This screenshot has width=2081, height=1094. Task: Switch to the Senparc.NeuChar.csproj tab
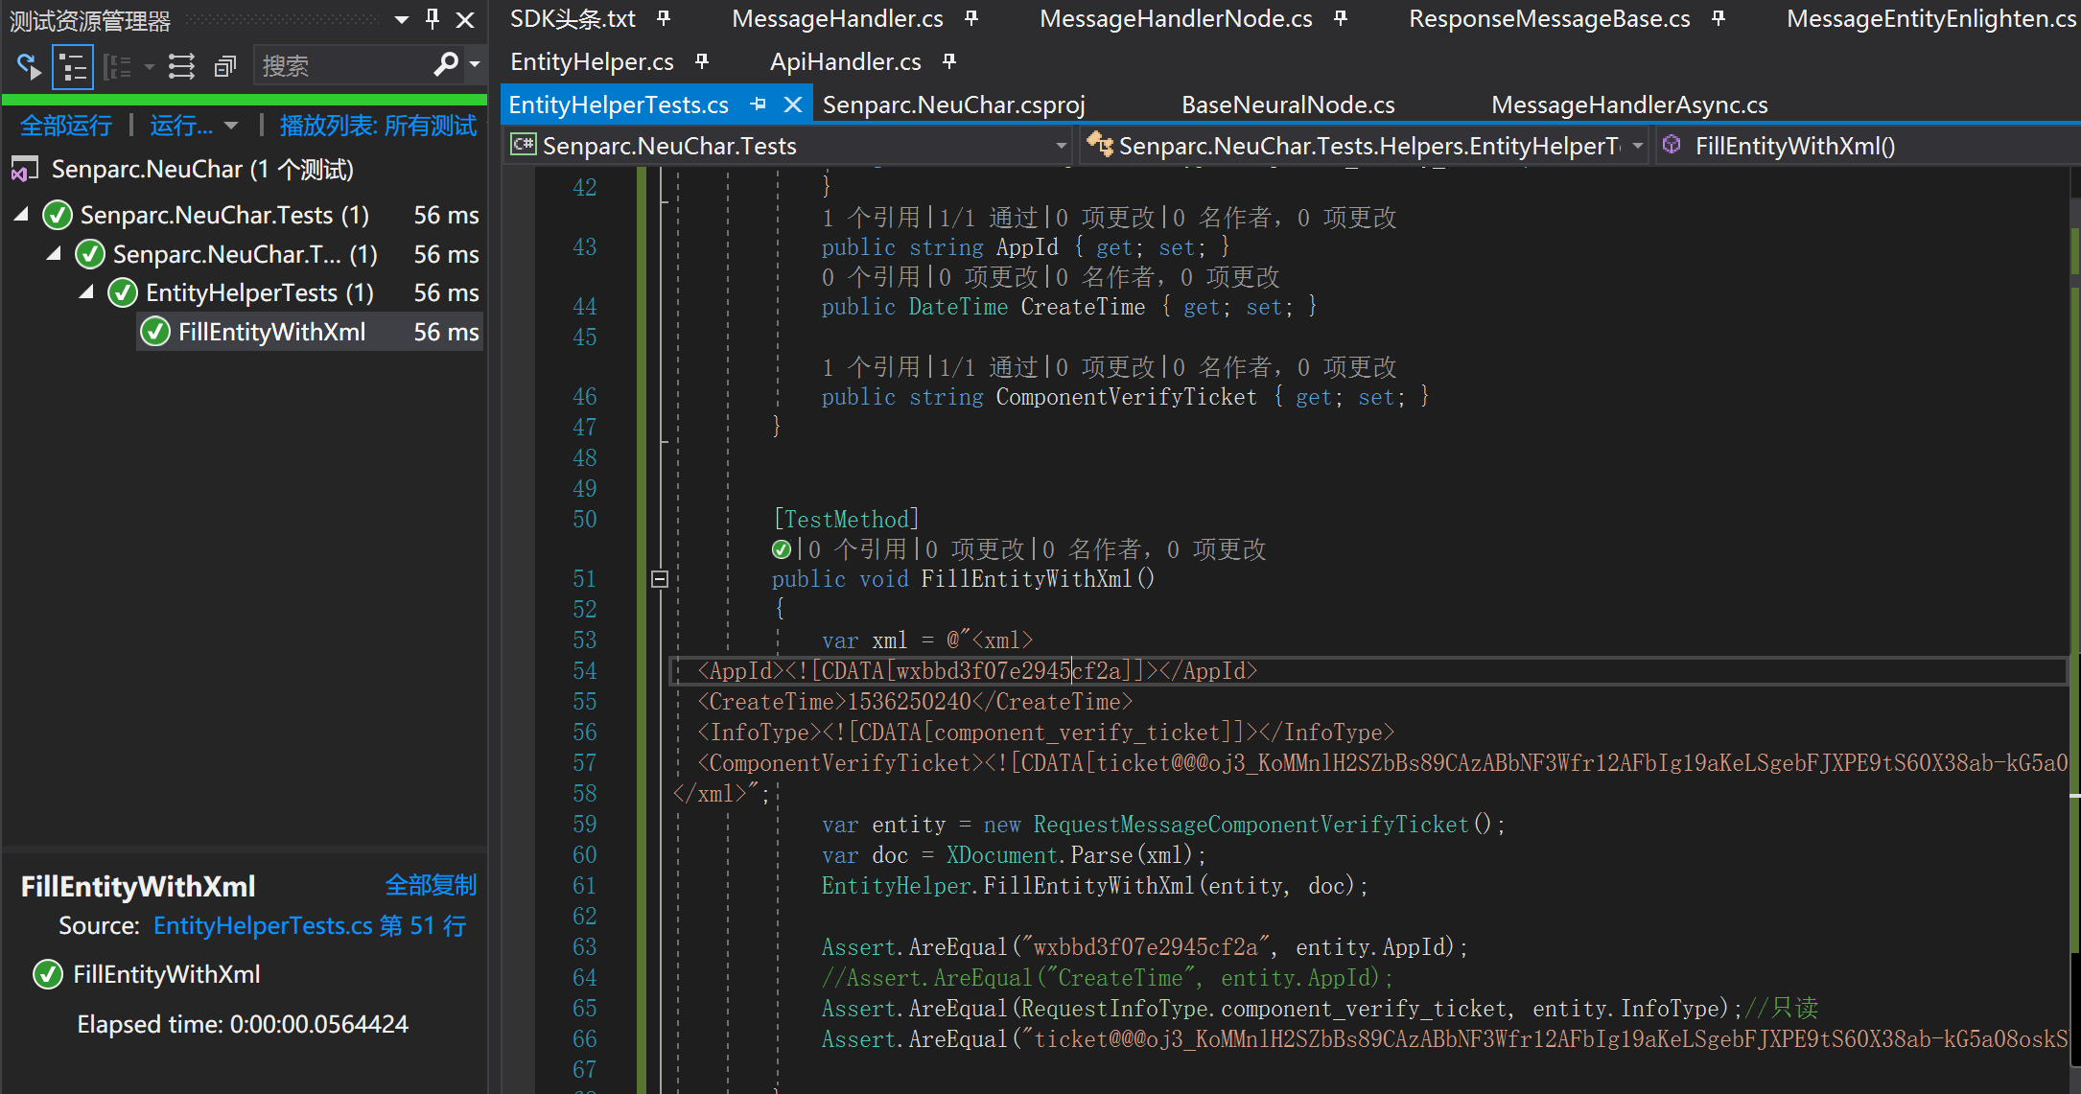coord(953,105)
